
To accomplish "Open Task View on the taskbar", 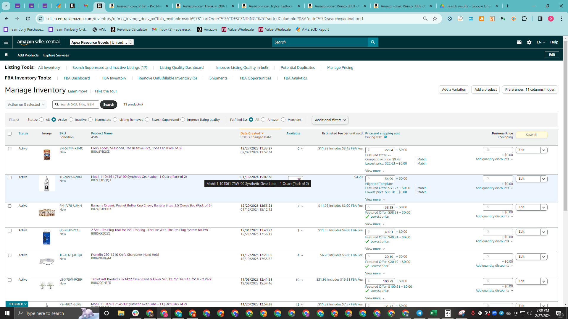I will 106,313.
